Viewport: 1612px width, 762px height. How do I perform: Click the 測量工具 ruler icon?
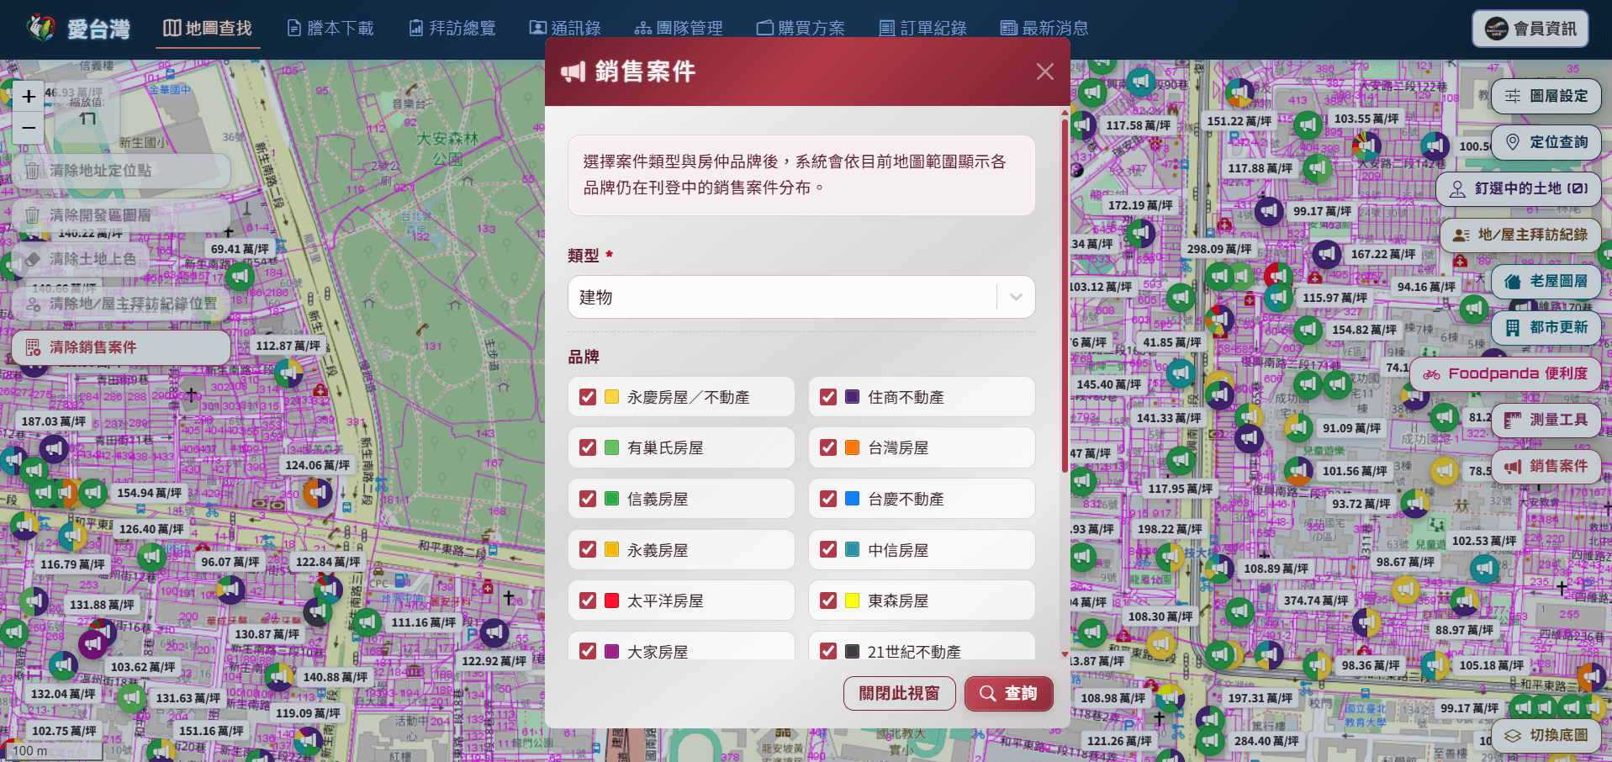pyautogui.click(x=1513, y=420)
